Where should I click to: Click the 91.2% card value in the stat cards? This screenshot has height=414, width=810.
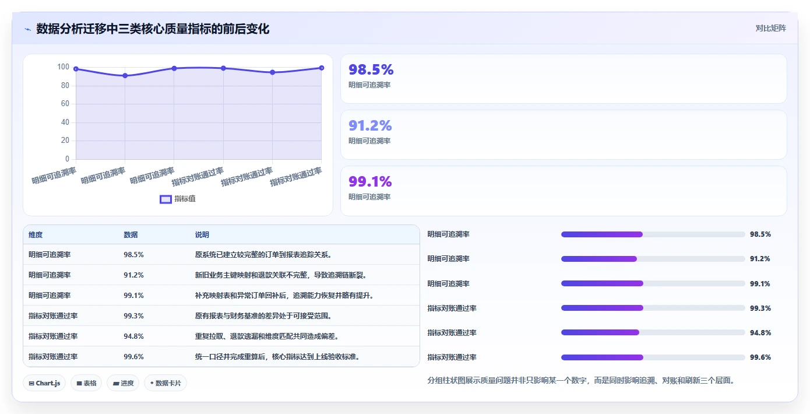pyautogui.click(x=370, y=125)
